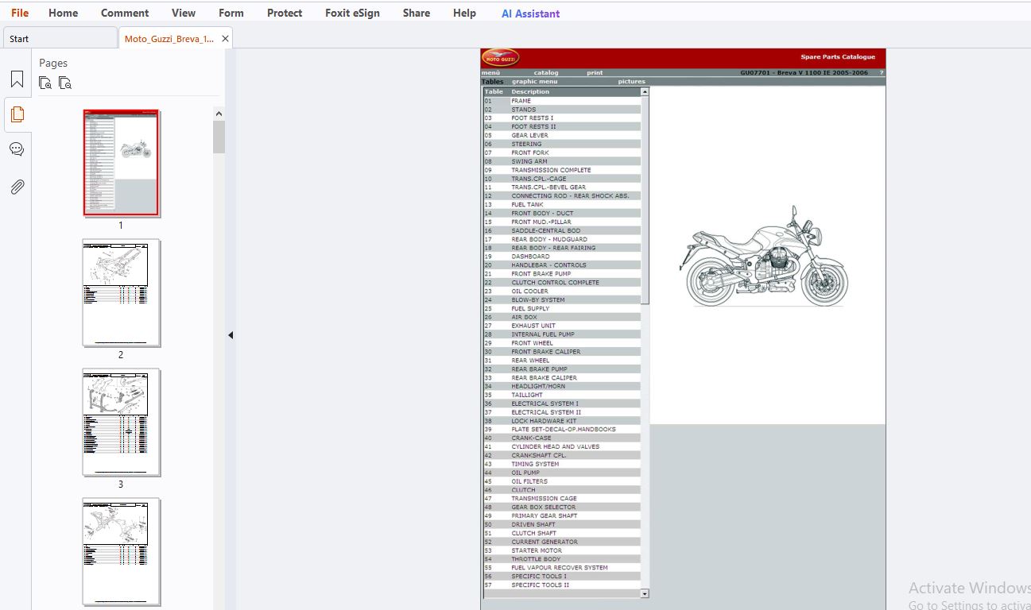
Task: Collapse the navigation panel arrow
Action: click(x=231, y=335)
